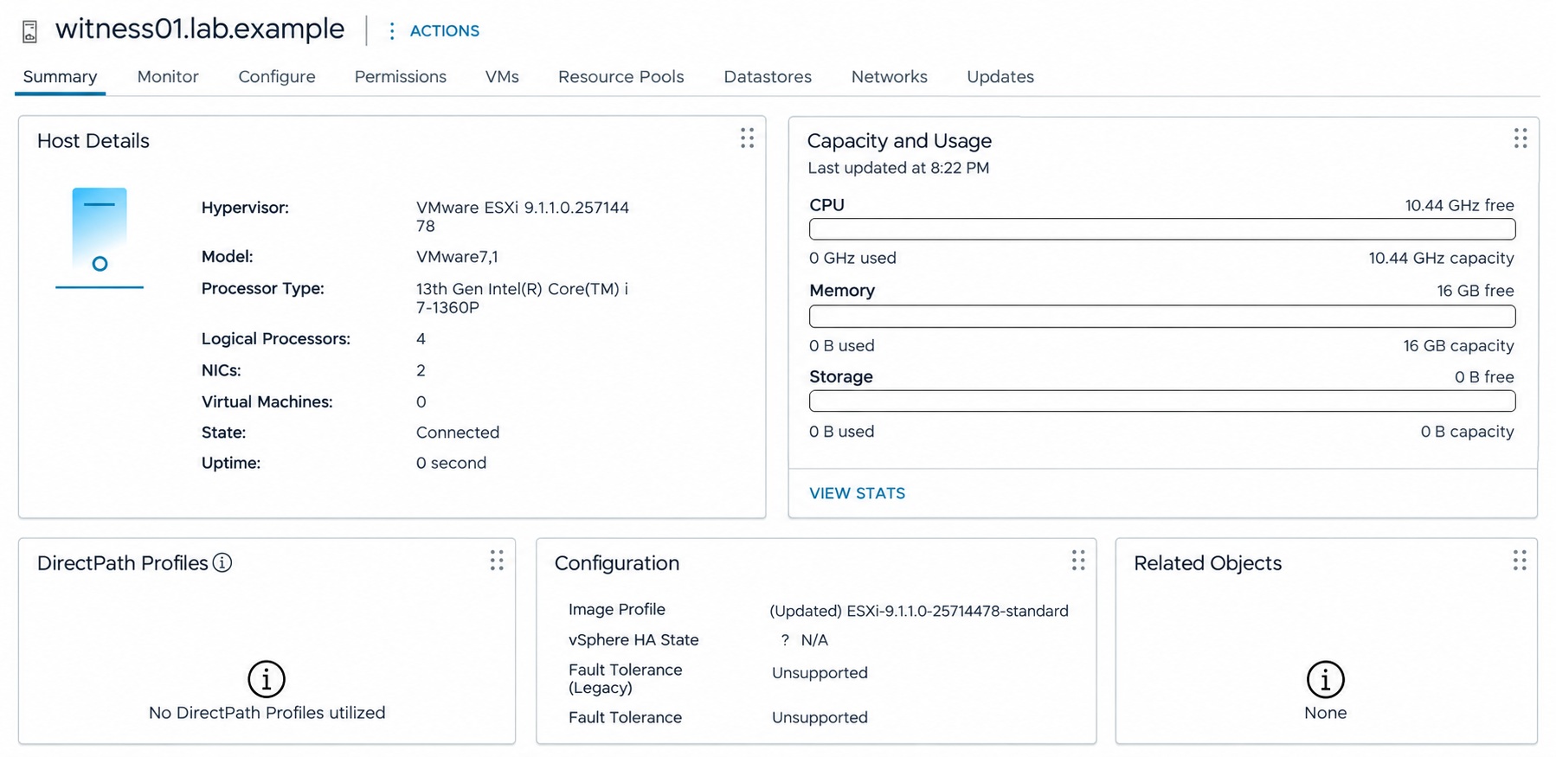Click the Processor Type value 13th Gen Intel

coord(523,298)
